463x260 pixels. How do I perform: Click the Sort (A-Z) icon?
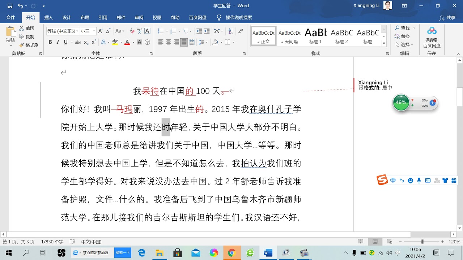point(231,31)
